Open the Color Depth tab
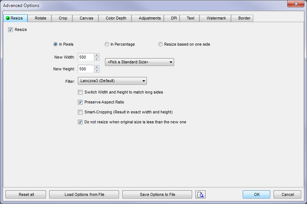This screenshot has height=204, width=307. point(116,18)
